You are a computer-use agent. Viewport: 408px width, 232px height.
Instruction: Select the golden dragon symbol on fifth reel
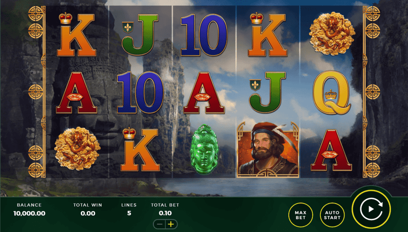click(x=332, y=33)
